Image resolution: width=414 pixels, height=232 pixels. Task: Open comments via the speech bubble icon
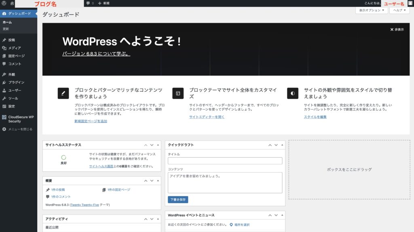point(88,3)
